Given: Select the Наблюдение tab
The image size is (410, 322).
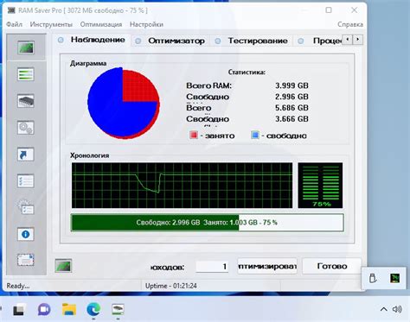Looking at the screenshot, I should click(x=98, y=40).
